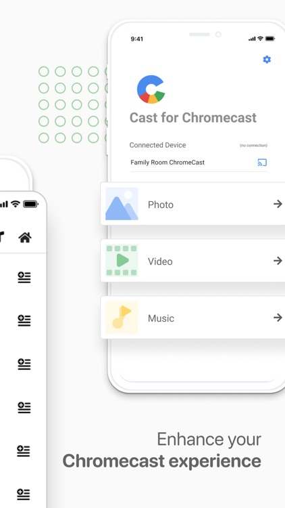
Task: Open the Music casting option
Action: (192, 318)
